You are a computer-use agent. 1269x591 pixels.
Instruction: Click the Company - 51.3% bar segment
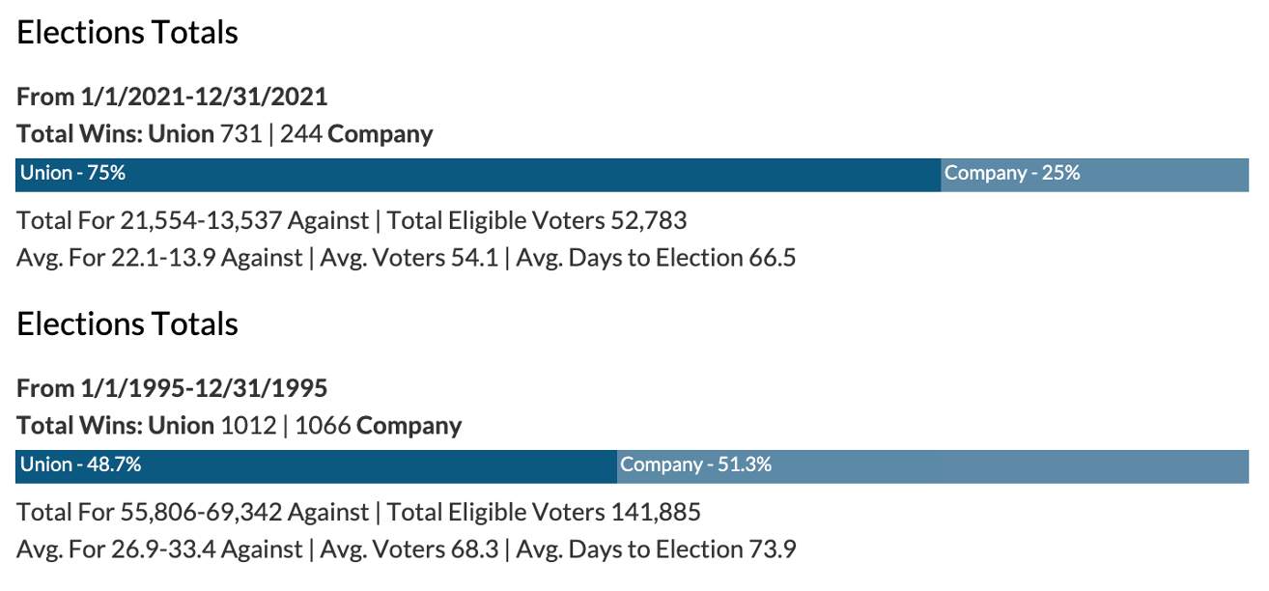pyautogui.click(x=932, y=466)
